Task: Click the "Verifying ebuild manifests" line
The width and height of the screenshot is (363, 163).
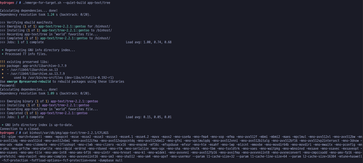Action: pos(30,22)
